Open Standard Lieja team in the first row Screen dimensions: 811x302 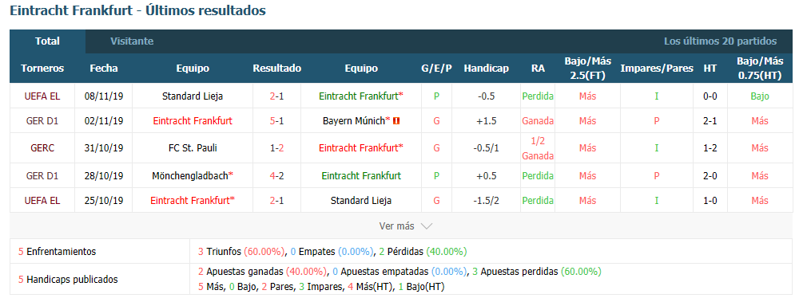pyautogui.click(x=193, y=96)
